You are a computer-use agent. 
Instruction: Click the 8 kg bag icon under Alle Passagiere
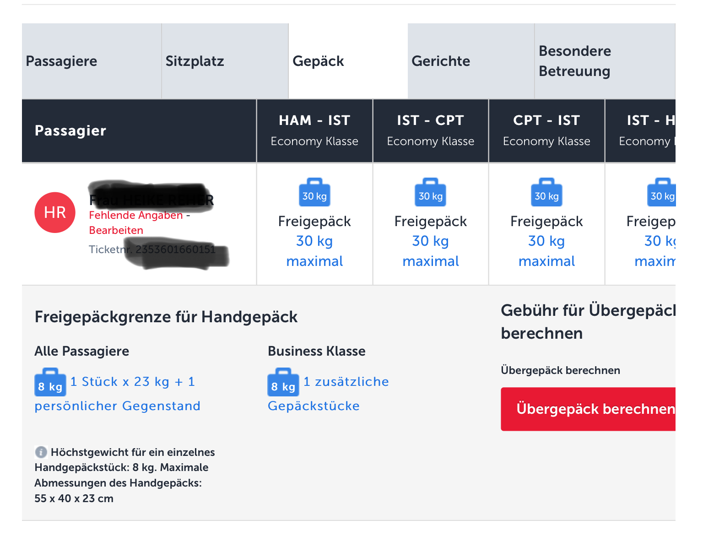tap(50, 383)
